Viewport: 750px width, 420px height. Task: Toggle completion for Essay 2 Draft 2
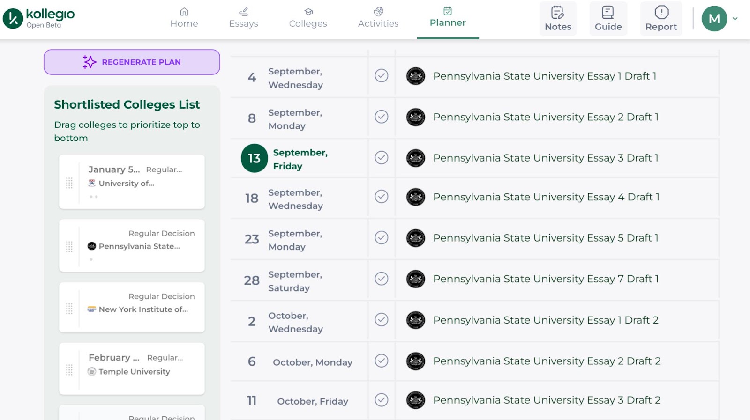click(382, 361)
